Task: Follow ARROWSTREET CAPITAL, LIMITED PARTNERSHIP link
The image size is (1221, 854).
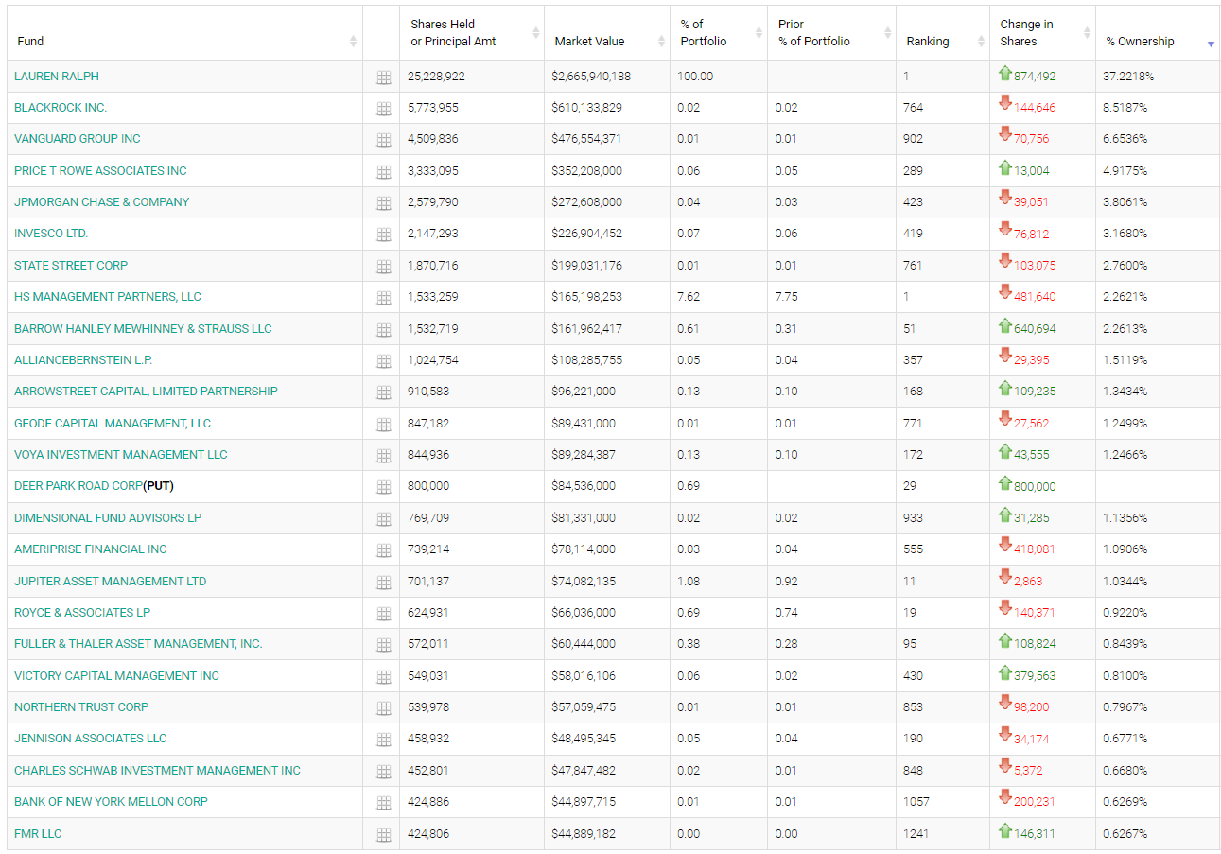Action: tap(146, 391)
